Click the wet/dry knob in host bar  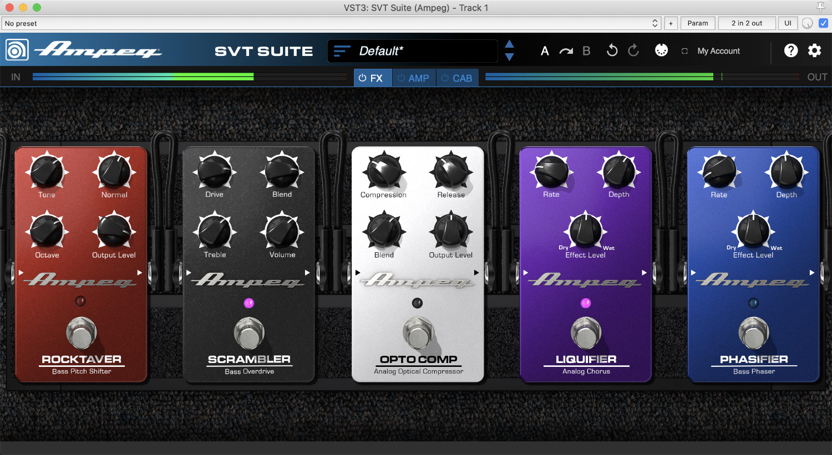tap(808, 23)
